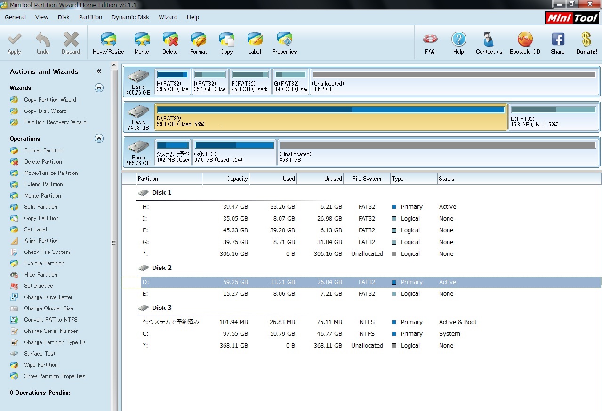
Task: Click the Copy toolbar icon
Action: (x=226, y=43)
